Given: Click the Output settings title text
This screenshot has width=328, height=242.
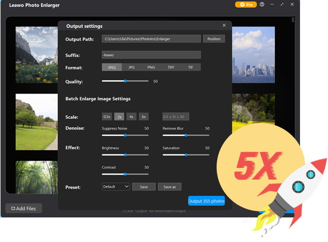Looking at the screenshot, I should [x=84, y=26].
